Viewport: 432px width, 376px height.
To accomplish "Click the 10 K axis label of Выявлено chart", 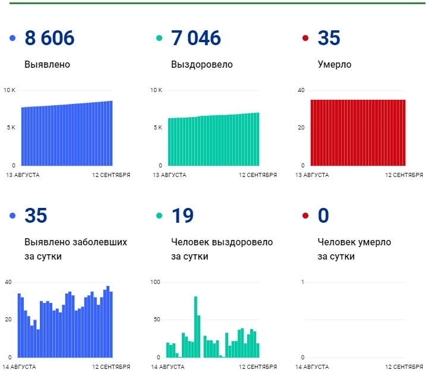I will (x=10, y=90).
